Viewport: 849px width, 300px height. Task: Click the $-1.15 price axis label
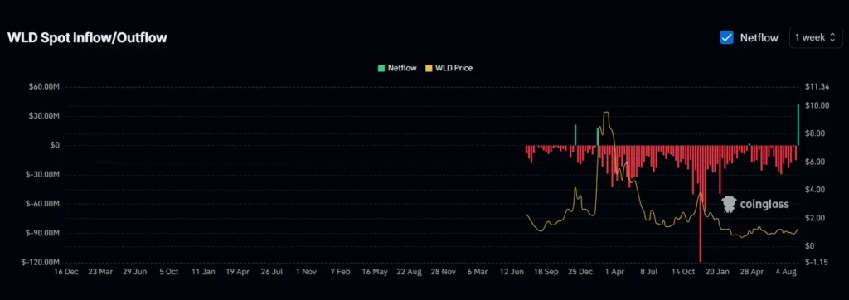coord(817,262)
